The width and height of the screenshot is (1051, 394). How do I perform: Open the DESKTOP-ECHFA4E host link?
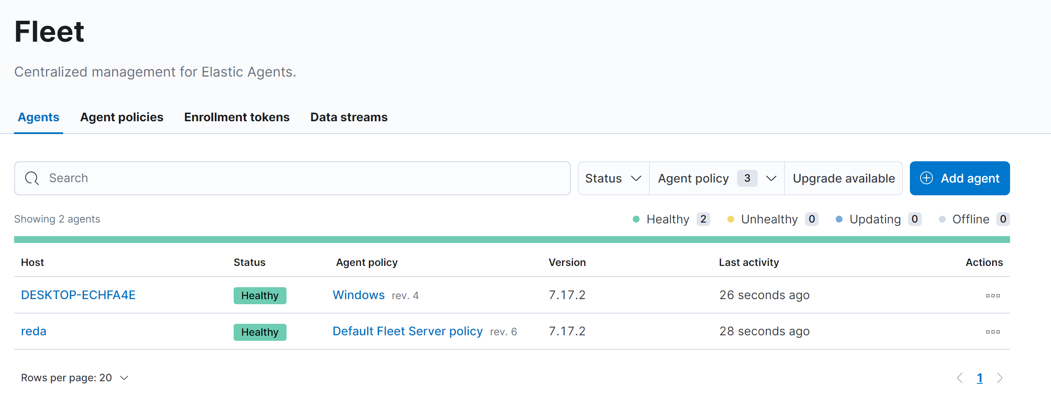(78, 295)
